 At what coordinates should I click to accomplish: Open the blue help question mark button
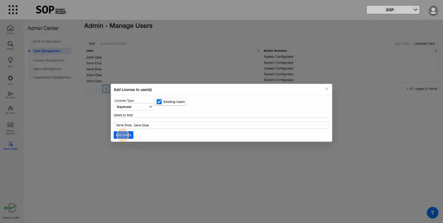(432, 212)
